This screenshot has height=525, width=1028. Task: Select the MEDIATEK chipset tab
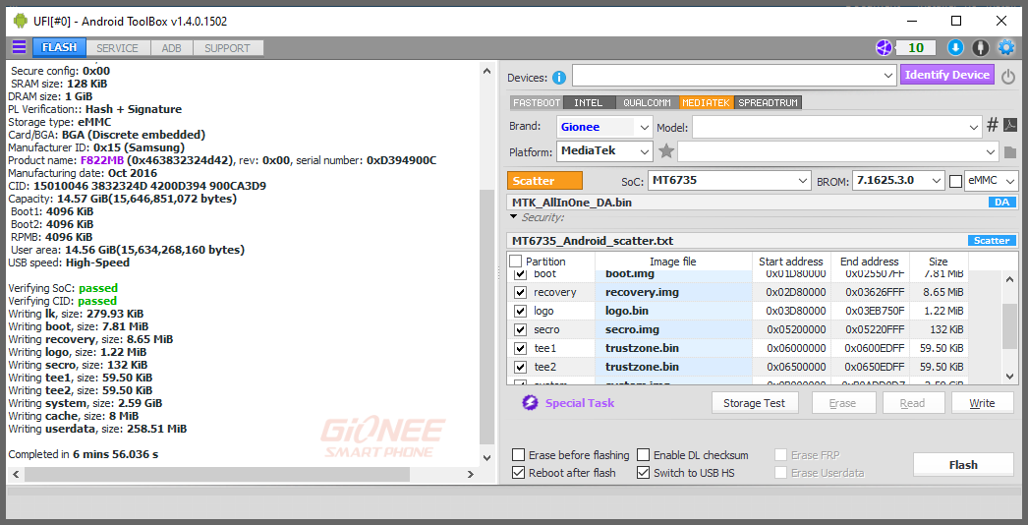coord(706,102)
